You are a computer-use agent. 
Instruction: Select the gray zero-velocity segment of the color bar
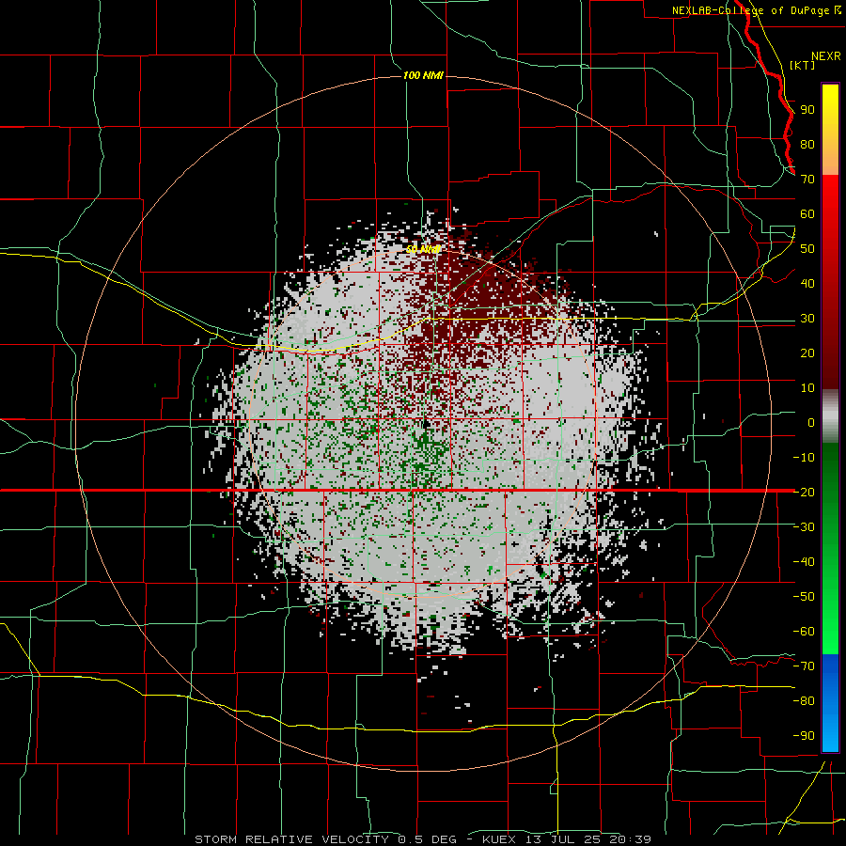pos(830,416)
